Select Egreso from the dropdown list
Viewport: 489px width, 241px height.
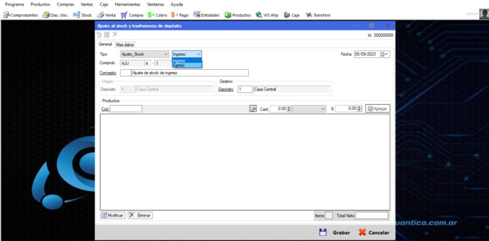(x=187, y=66)
